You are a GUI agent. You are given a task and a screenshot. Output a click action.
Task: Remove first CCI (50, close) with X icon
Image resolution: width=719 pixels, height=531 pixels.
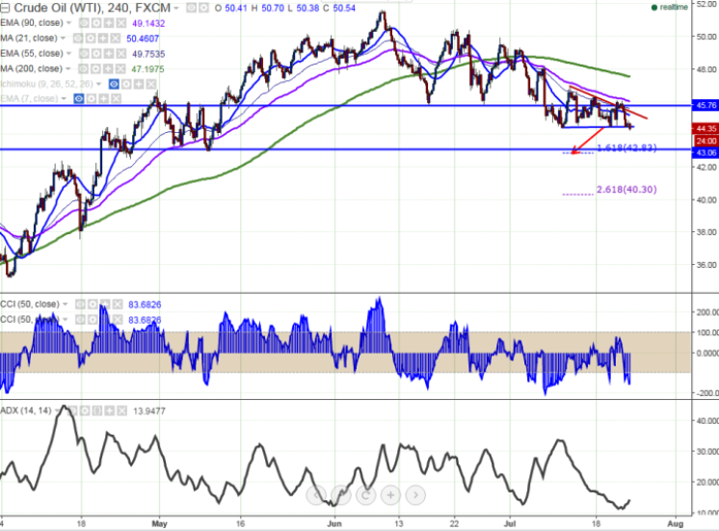118,305
